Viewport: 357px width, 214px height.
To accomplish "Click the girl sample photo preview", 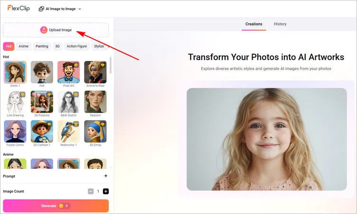I will 267,139.
